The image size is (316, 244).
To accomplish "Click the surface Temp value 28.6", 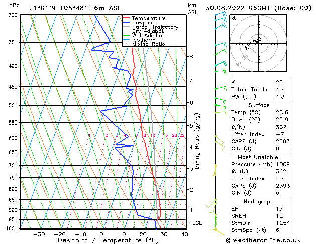I will click(282, 112).
